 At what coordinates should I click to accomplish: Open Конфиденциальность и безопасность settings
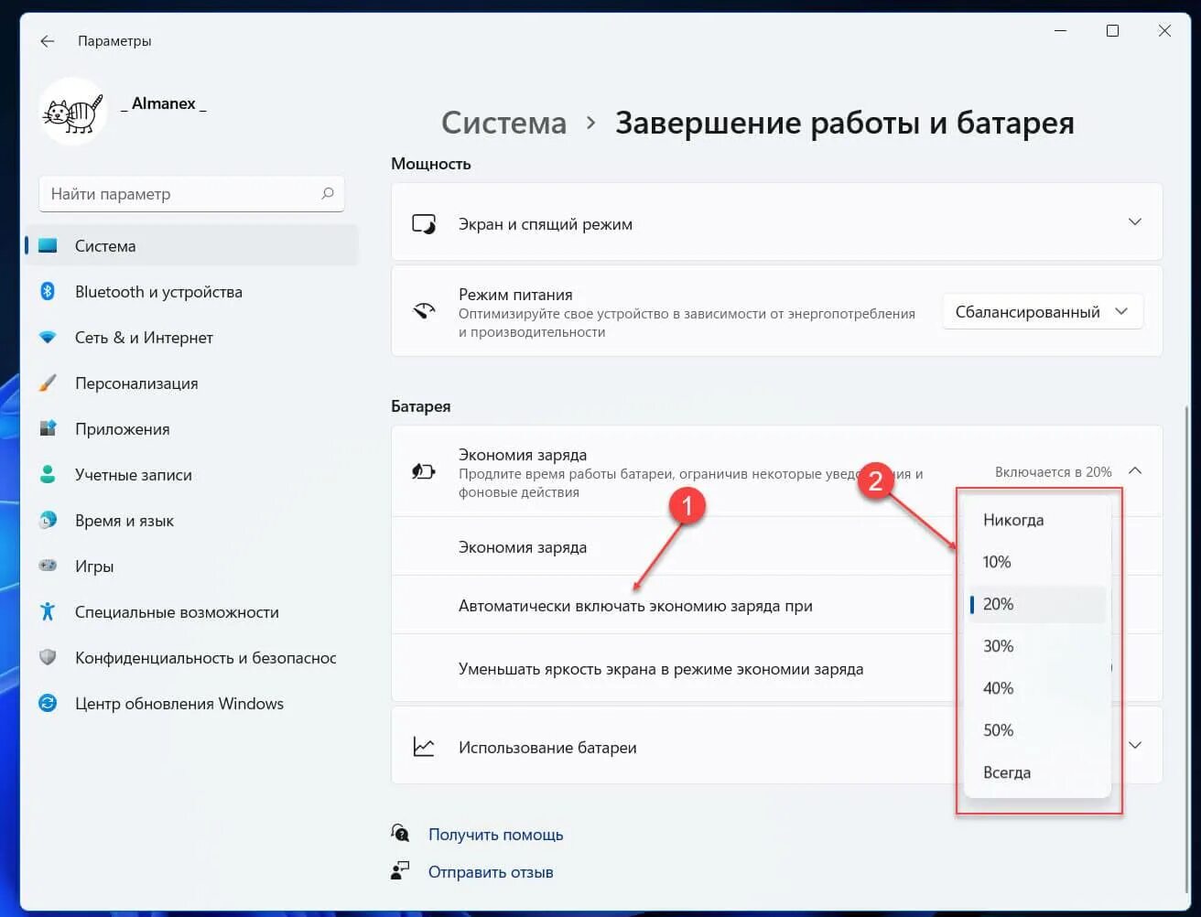point(190,658)
